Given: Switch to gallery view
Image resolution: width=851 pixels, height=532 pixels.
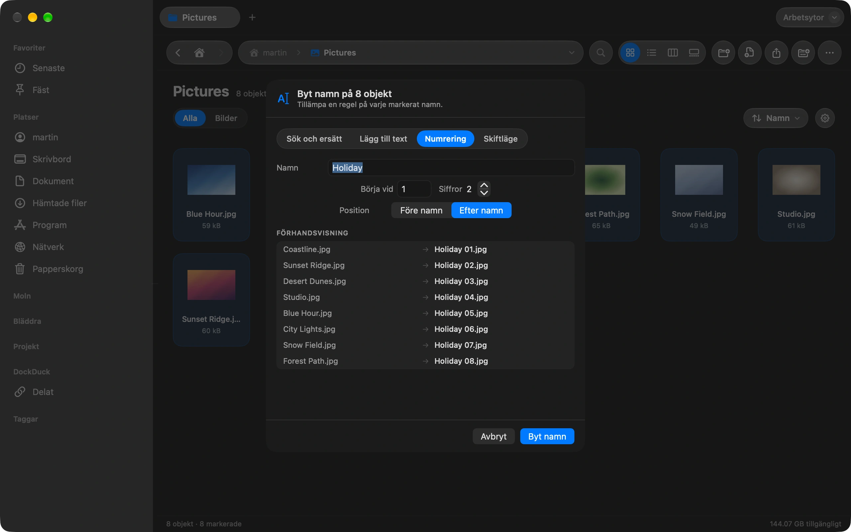Looking at the screenshot, I should pos(694,53).
